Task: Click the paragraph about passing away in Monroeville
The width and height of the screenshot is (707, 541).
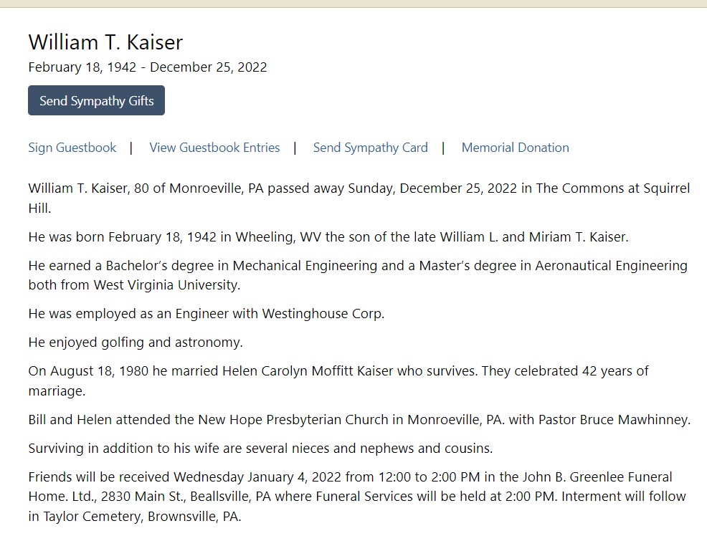Action: pos(359,198)
